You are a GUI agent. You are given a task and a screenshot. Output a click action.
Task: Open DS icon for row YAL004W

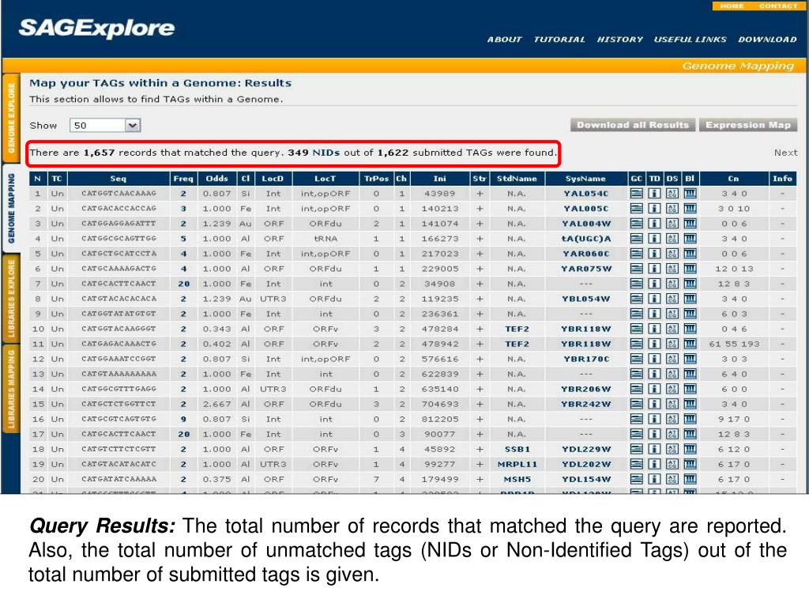(672, 224)
